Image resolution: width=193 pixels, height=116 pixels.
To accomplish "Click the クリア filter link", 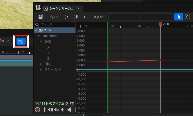I will pos(70,104).
